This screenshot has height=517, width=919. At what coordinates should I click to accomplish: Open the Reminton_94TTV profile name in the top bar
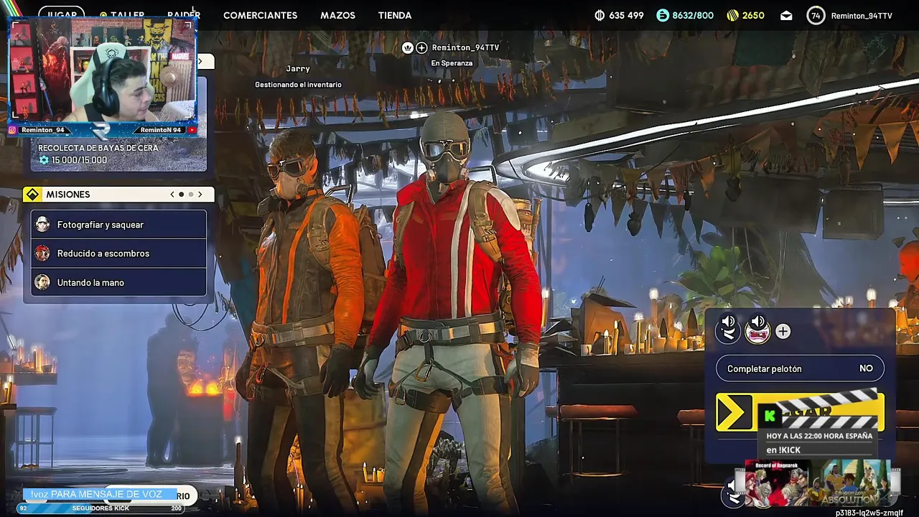pos(862,15)
